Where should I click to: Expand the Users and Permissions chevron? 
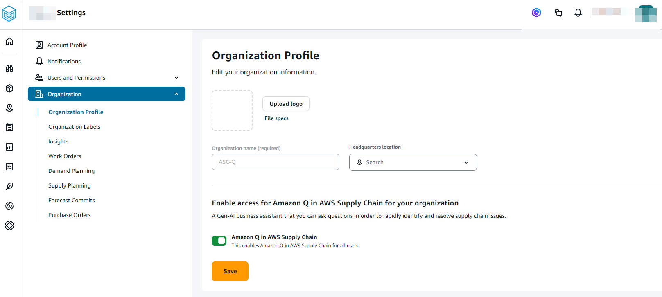176,78
